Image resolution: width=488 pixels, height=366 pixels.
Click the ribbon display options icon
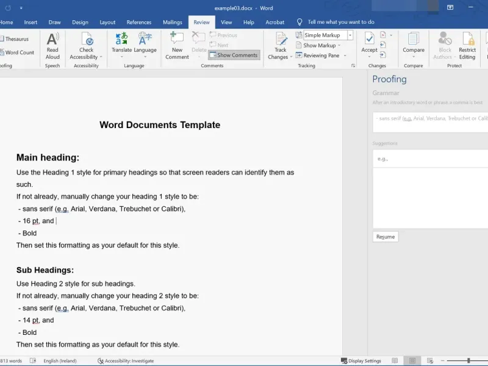coord(450,7)
